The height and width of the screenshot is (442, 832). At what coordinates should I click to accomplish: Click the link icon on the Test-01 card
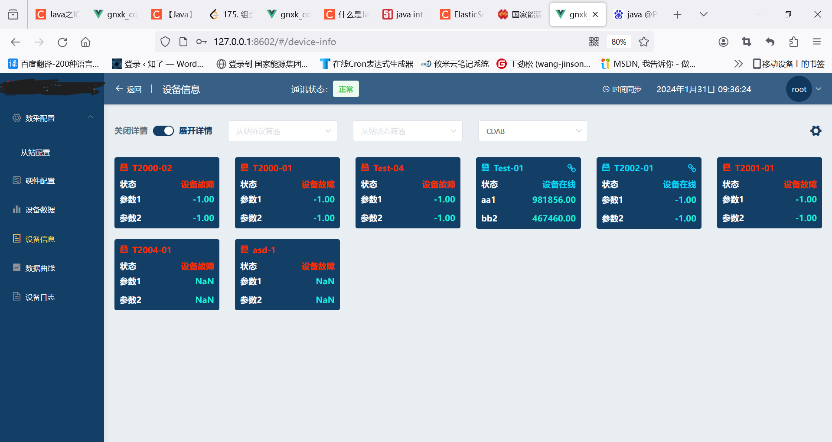571,168
